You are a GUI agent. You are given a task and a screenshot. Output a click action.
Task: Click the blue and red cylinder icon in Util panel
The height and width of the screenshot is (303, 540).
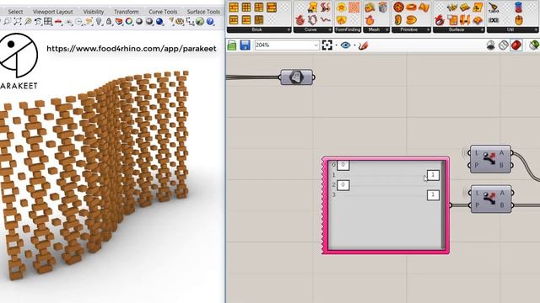click(518, 7)
